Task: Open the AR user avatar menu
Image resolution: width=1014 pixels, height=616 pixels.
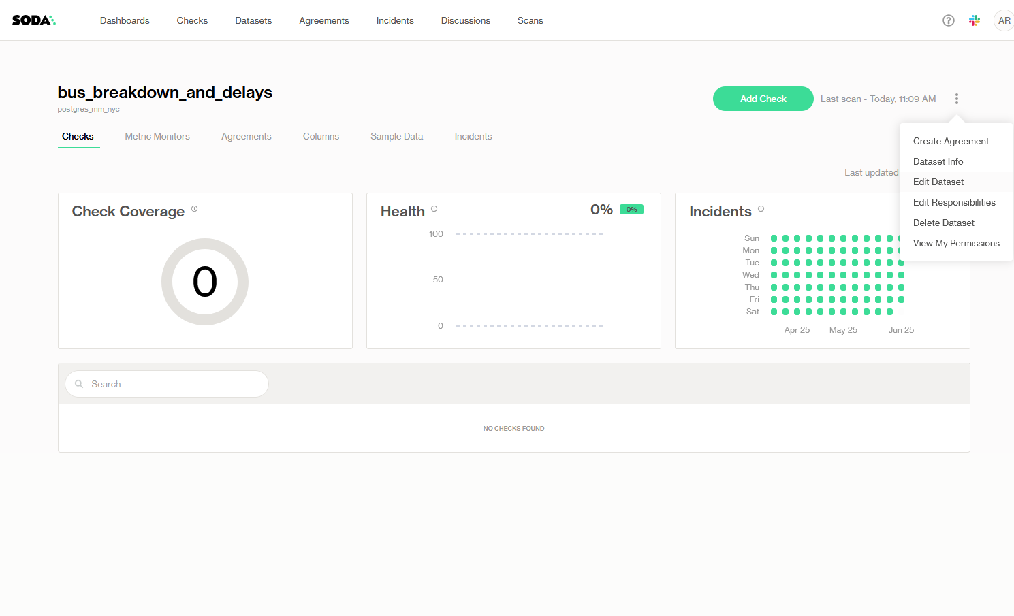Action: (x=1004, y=20)
